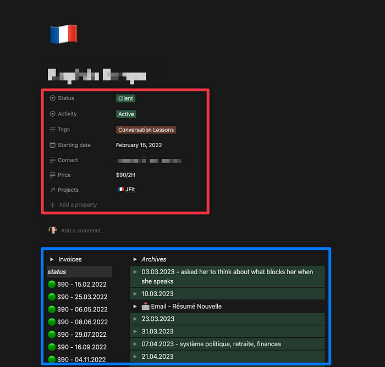
Task: Click green status dot for 25.03.2022 invoice
Action: click(52, 297)
